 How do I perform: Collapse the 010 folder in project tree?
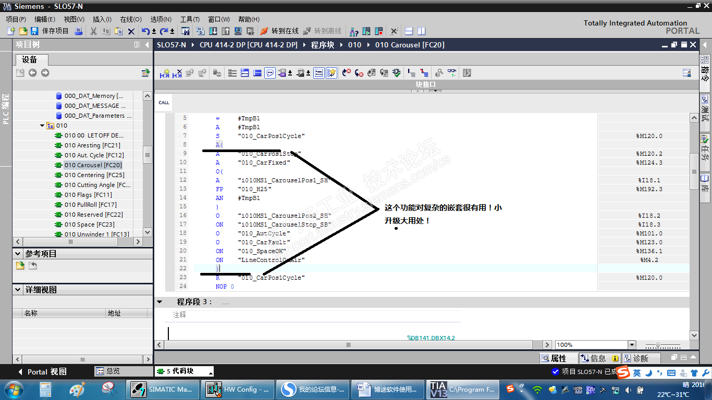42,126
